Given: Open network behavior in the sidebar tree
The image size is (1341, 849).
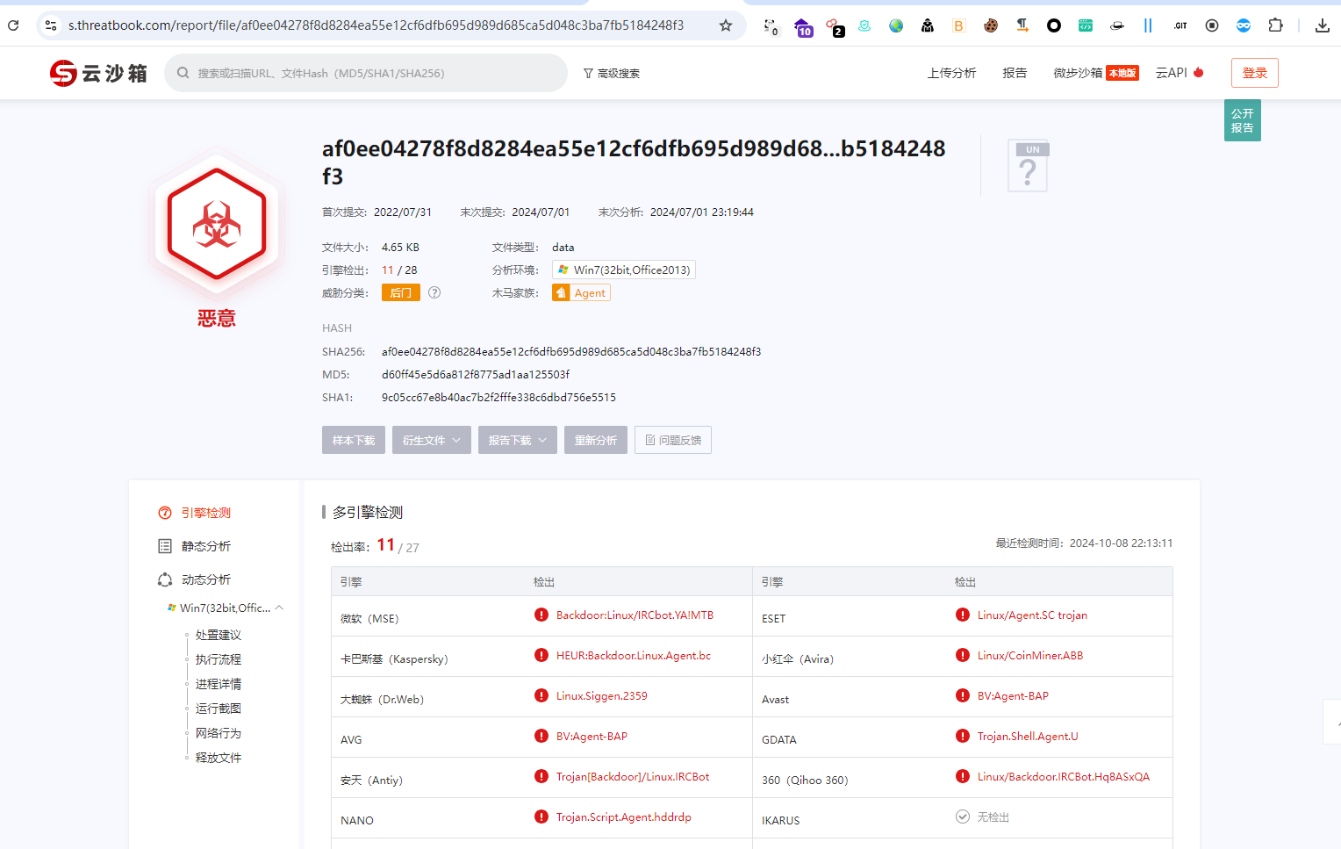Looking at the screenshot, I should coord(218,733).
